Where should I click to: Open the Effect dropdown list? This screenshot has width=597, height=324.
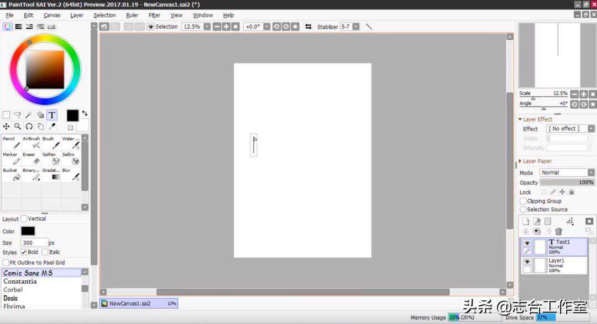click(x=570, y=128)
